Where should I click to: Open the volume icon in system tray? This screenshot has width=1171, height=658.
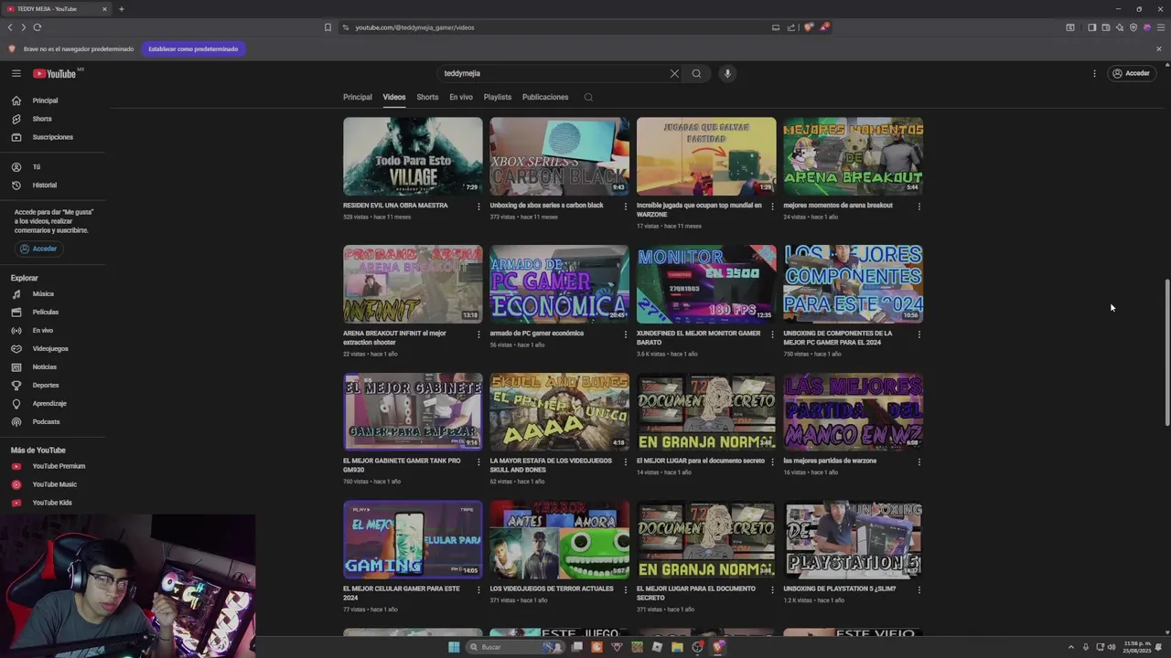pyautogui.click(x=1112, y=647)
